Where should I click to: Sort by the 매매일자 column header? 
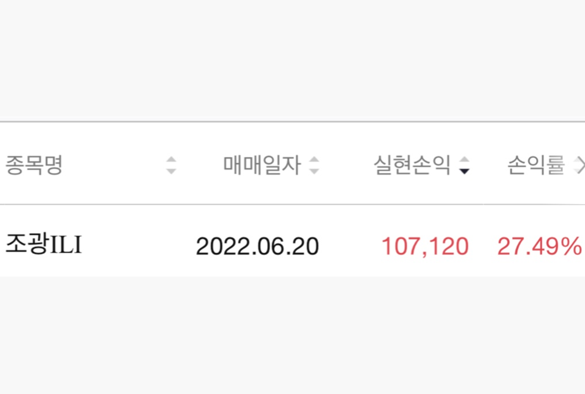click(262, 166)
